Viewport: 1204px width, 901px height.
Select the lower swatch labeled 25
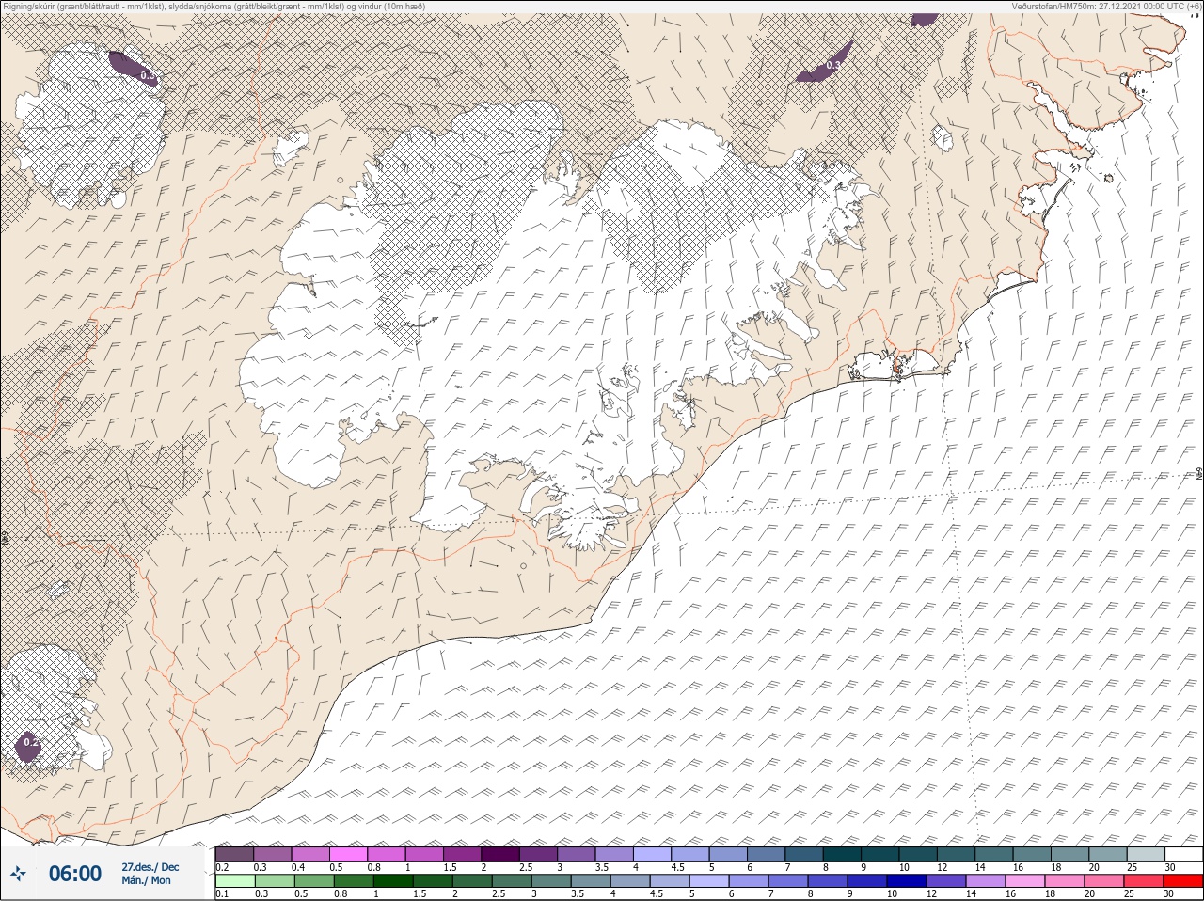(1142, 881)
